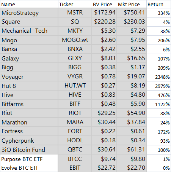The height and width of the screenshot is (172, 171).
Task: Select the Return header cell
Action: pyautogui.click(x=158, y=4)
